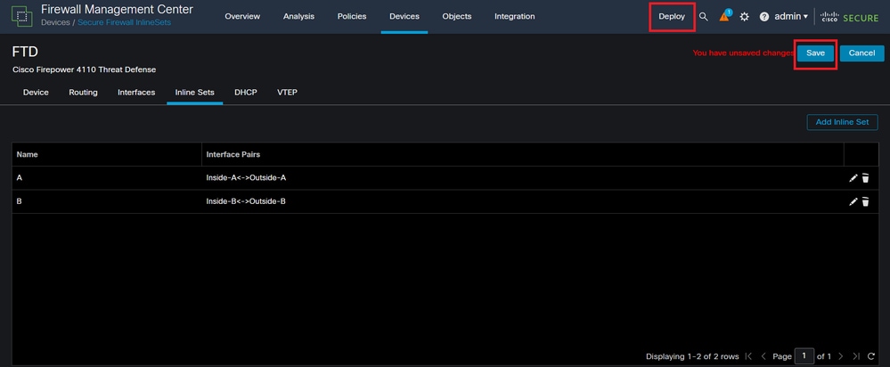Image resolution: width=890 pixels, height=367 pixels.
Task: Delete inline set B with trash icon
Action: 865,201
